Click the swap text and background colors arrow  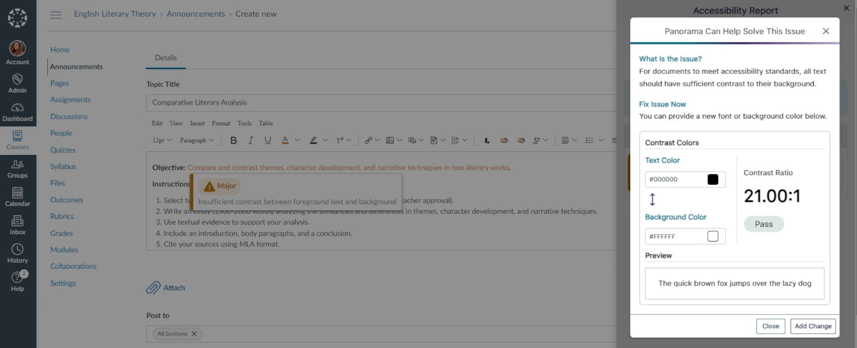coord(652,199)
